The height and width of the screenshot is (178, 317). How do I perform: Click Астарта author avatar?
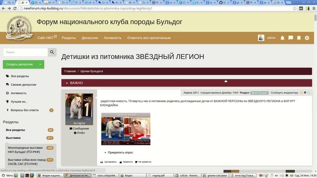(79, 109)
